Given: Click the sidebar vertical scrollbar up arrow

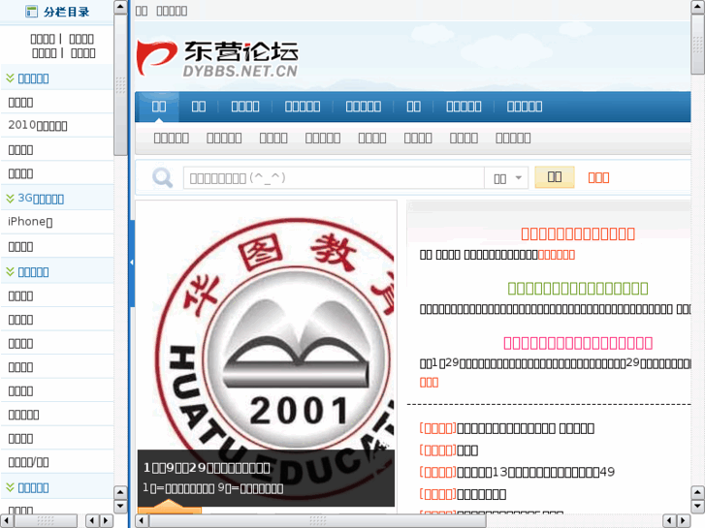Looking at the screenshot, I should (x=120, y=7).
